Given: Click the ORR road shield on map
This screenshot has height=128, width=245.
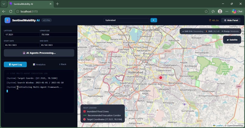Looking at the screenshot, I should [x=239, y=87].
